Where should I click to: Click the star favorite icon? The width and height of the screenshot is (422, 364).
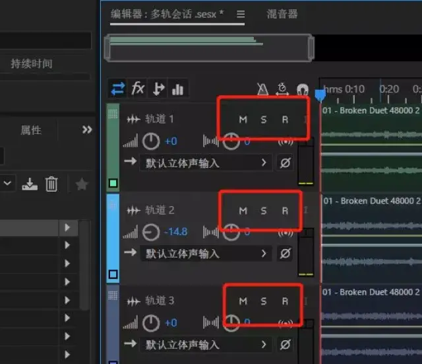pyautogui.click(x=82, y=184)
